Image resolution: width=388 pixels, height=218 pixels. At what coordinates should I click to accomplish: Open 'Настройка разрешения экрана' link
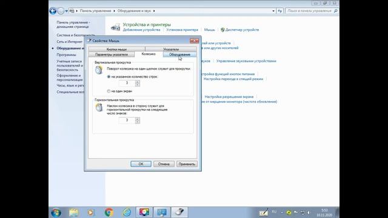pyautogui.click(x=229, y=97)
